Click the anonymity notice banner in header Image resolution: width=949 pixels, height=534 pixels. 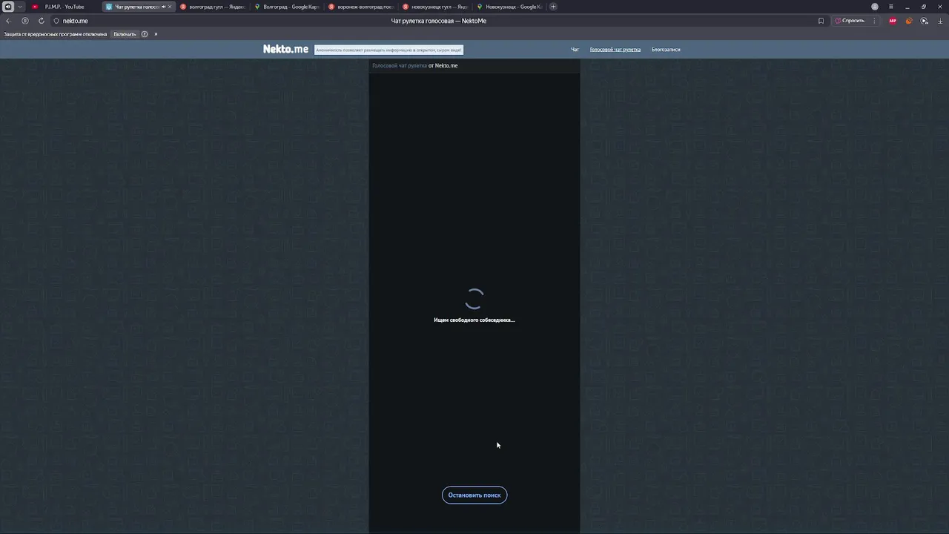coord(388,50)
